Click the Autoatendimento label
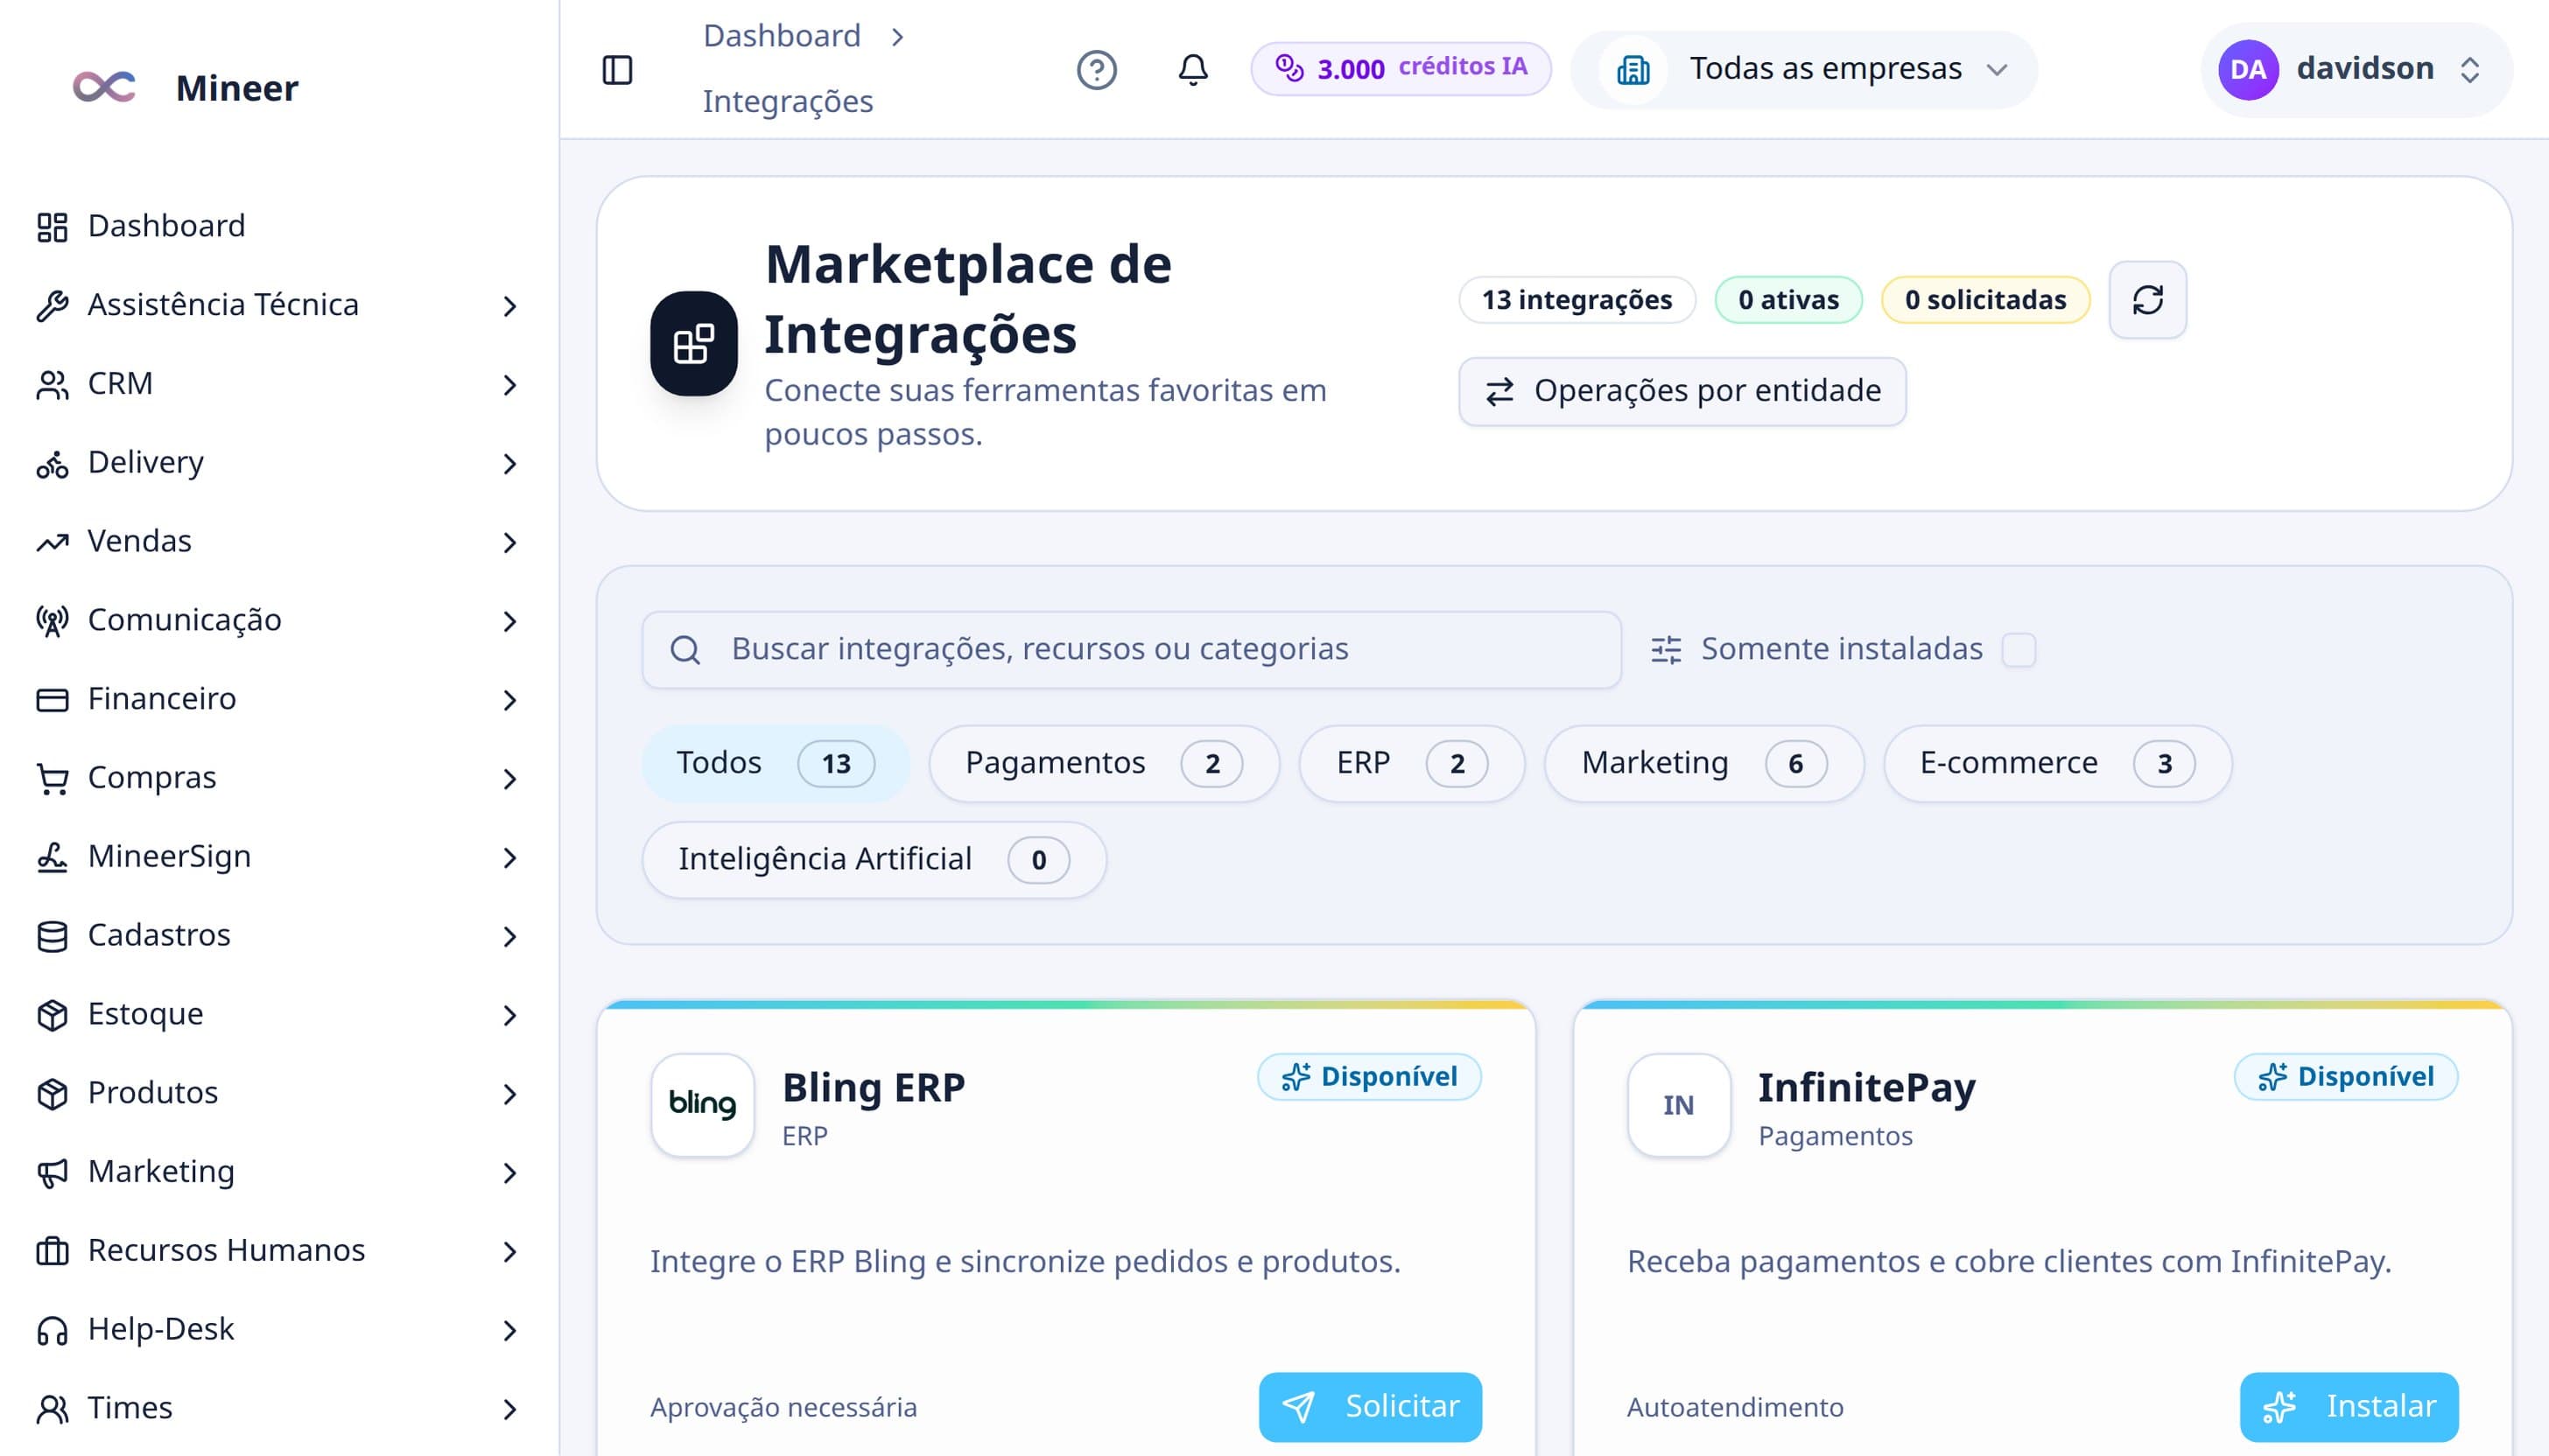Screen dimensions: 2549x1456 (1735, 1408)
